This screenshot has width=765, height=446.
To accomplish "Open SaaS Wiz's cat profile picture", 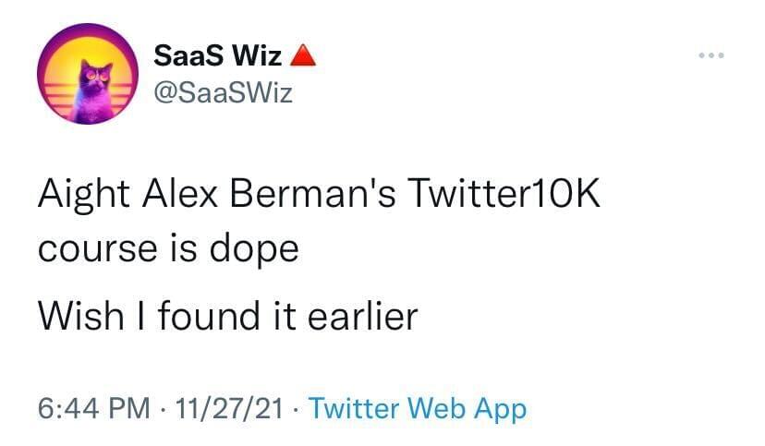I will click(x=88, y=74).
